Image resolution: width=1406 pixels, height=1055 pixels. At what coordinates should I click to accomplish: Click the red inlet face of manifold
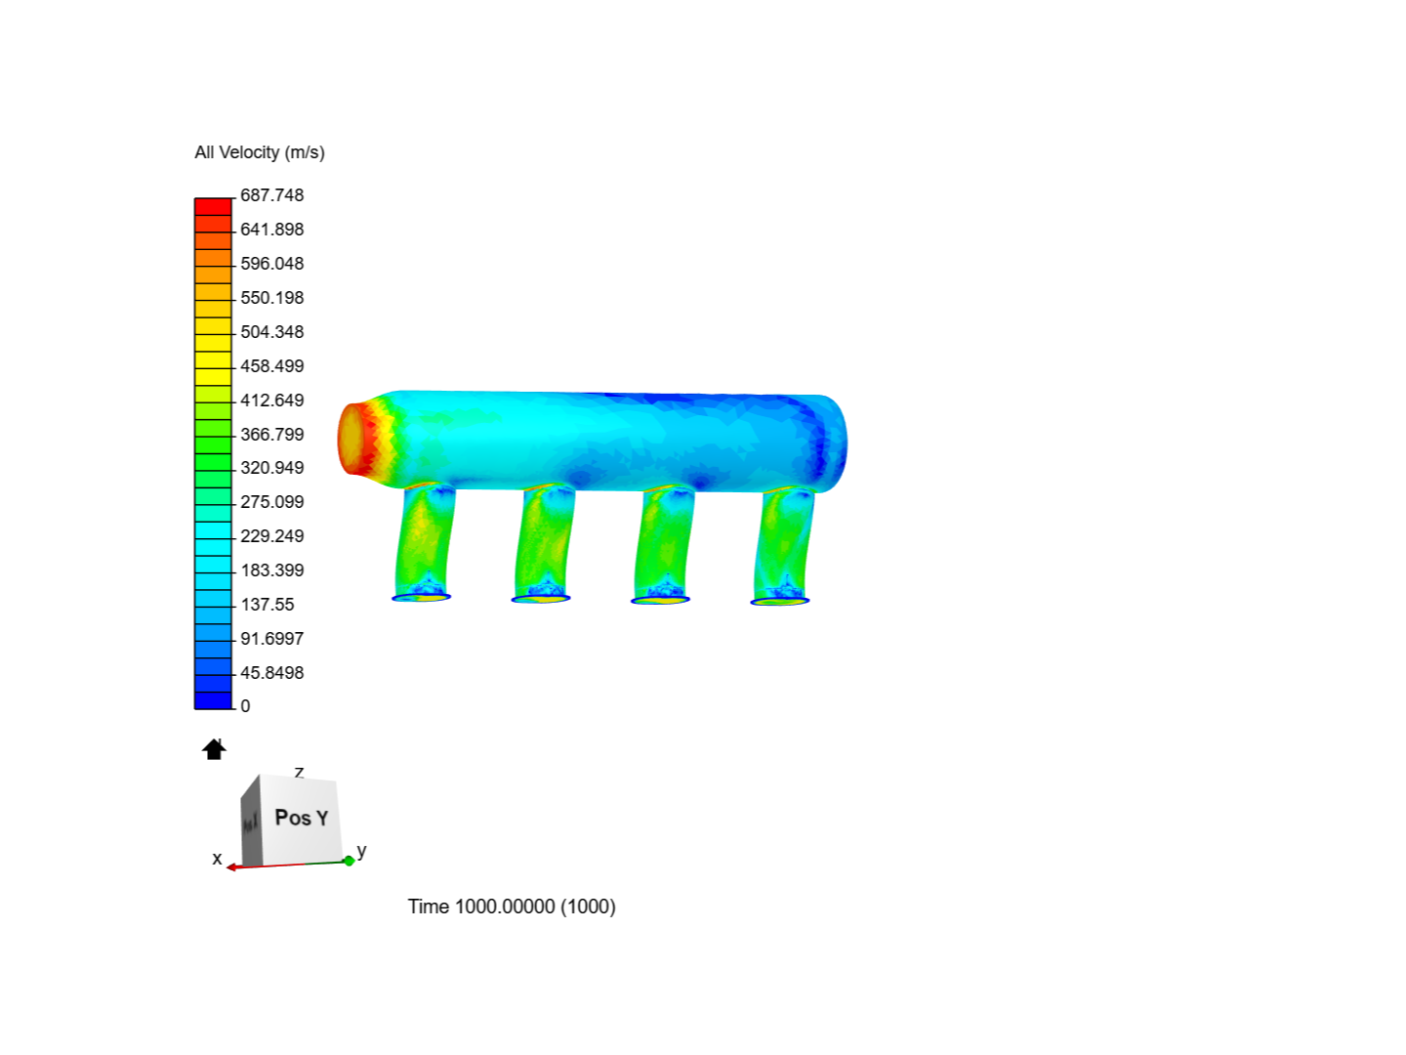coord(351,440)
